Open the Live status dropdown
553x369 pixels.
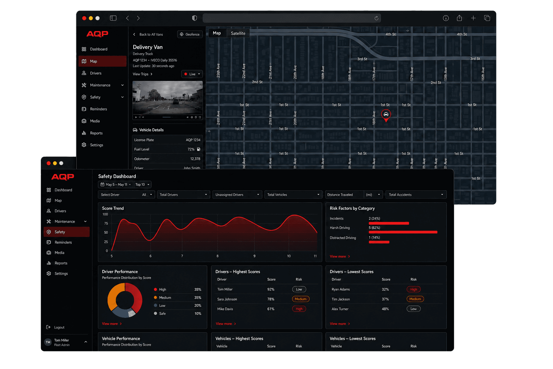pos(192,74)
